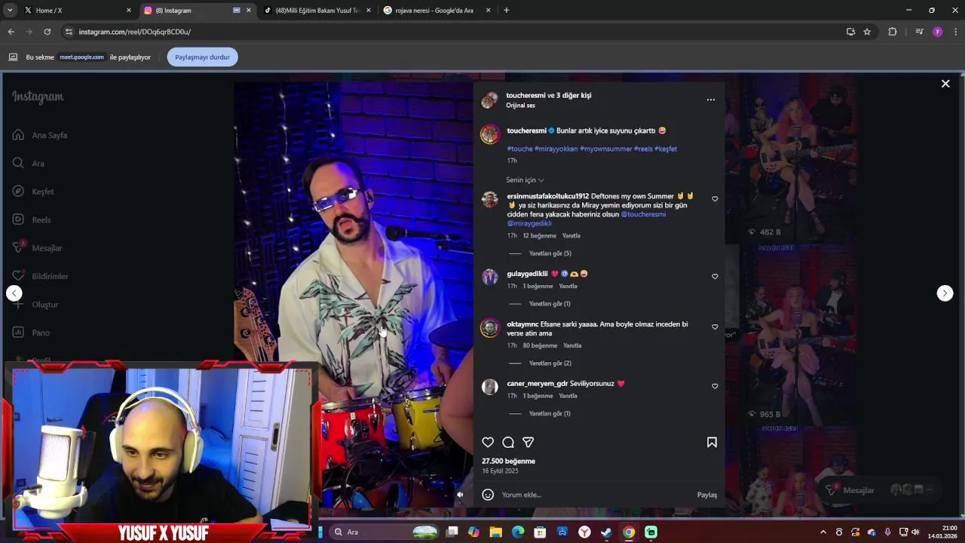
Task: Like the reel with the heart icon
Action: coord(488,443)
